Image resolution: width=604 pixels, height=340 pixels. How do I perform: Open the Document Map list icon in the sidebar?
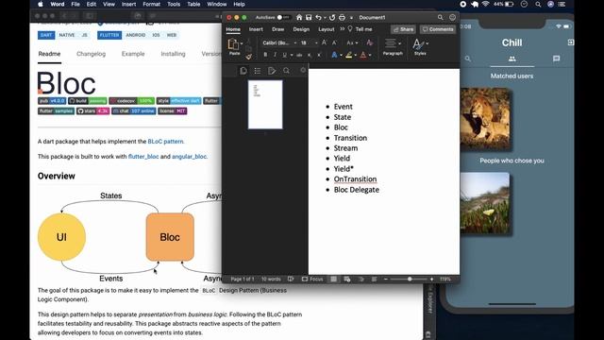[x=258, y=71]
